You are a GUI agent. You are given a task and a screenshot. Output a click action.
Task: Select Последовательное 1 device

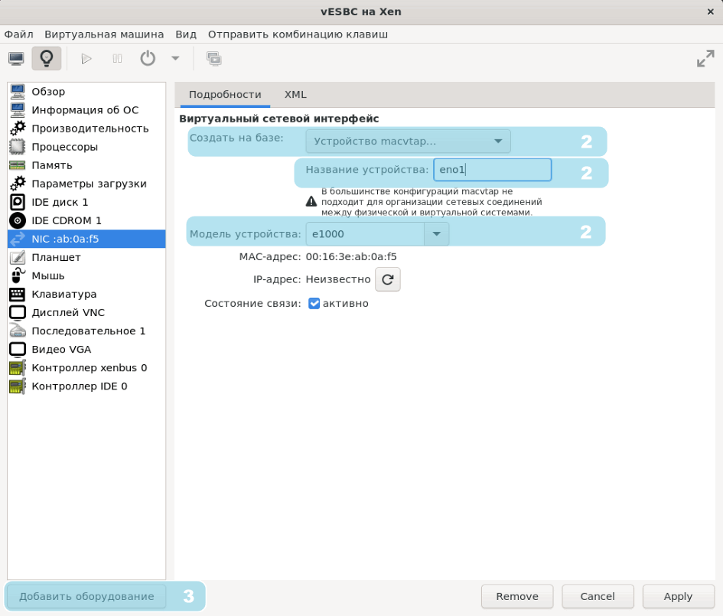point(86,331)
